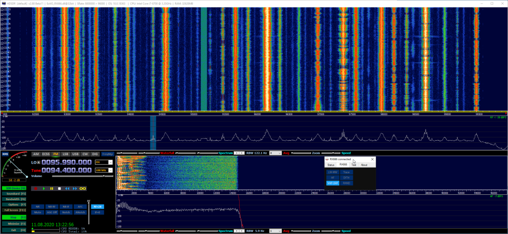This screenshot has width=508, height=234.
Task: Switch to the Status tab in RX666 dialog
Action: tap(331, 165)
